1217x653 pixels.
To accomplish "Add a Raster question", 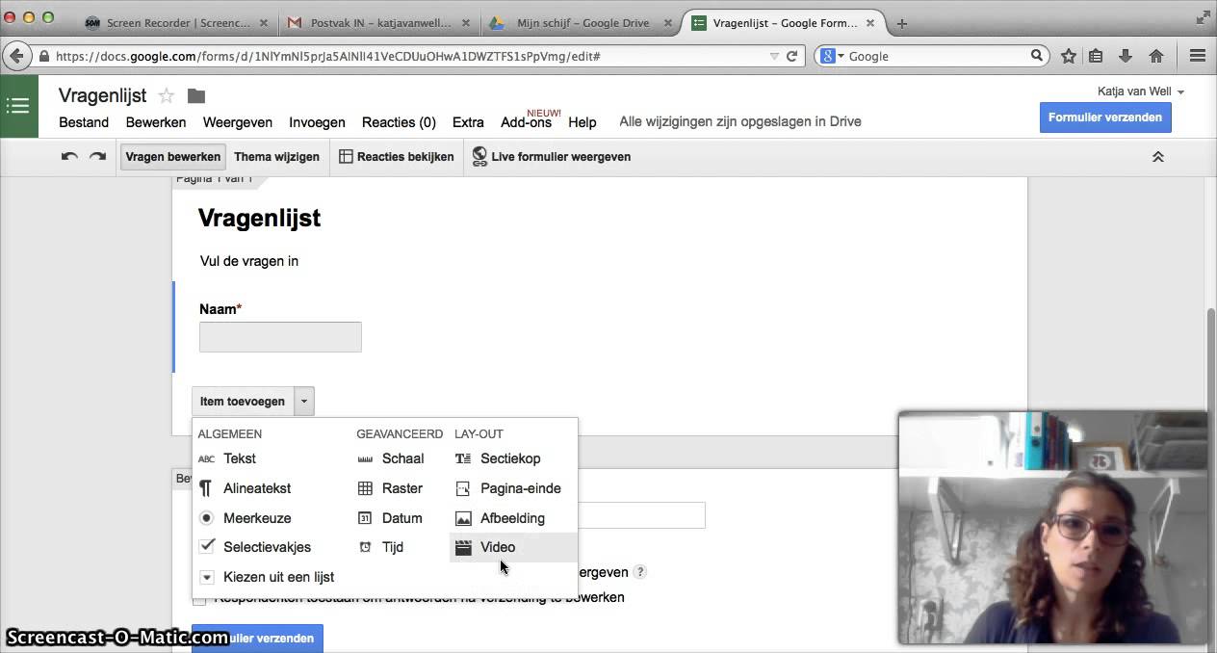I will pos(401,488).
